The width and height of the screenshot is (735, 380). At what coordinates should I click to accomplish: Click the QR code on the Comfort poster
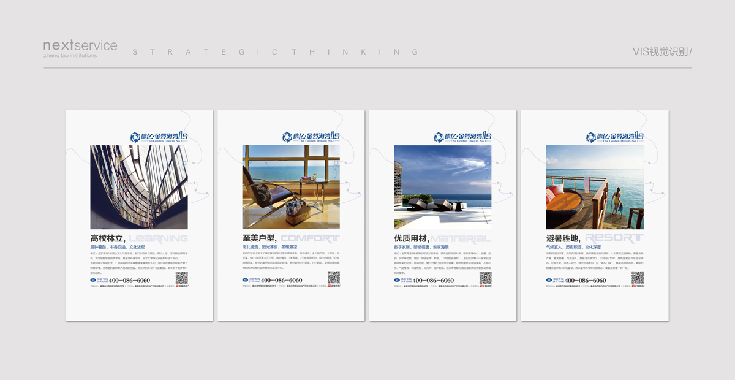click(333, 278)
